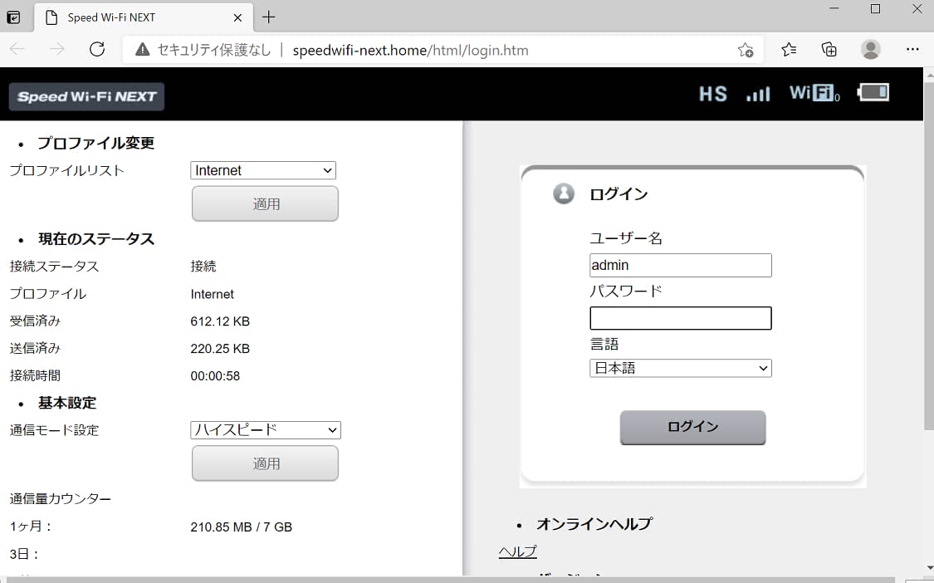Click the オンラインヘルプ heading
934x583 pixels.
click(594, 524)
